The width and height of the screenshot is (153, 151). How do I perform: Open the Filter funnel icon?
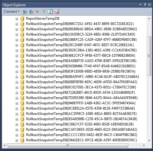[44, 12]
